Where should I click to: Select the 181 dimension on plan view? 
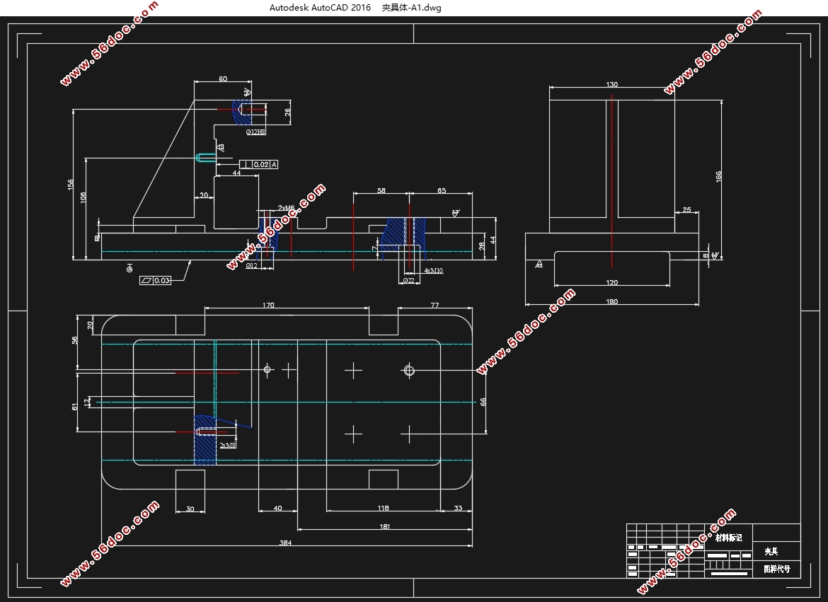pos(385,526)
